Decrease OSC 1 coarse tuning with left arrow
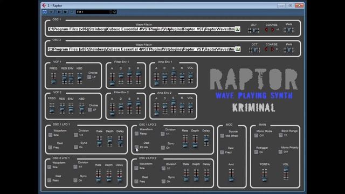Screen dimensions: 345x194 [x=266, y=30]
